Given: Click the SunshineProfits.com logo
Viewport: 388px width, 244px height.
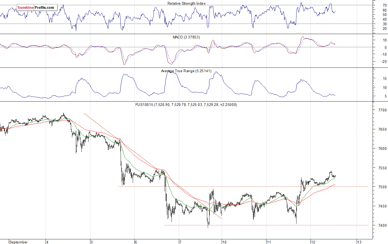Looking at the screenshot, I should [x=37, y=7].
